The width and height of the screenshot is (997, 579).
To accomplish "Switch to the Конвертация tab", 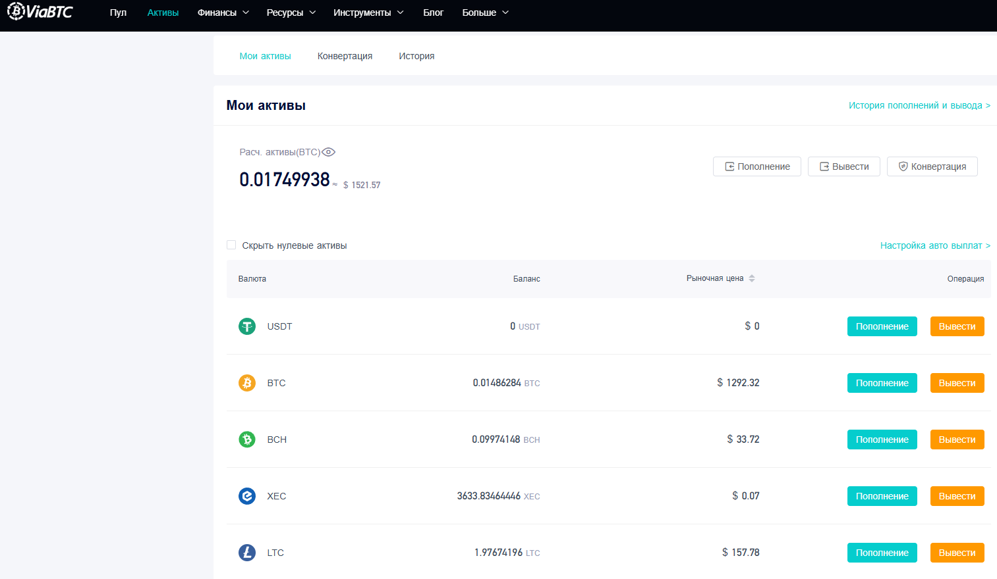I will 345,56.
